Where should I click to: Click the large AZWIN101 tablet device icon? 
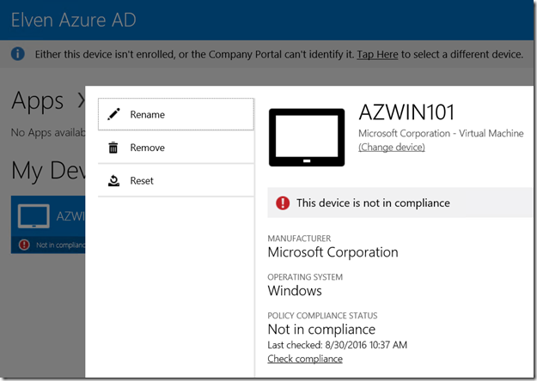[307, 137]
